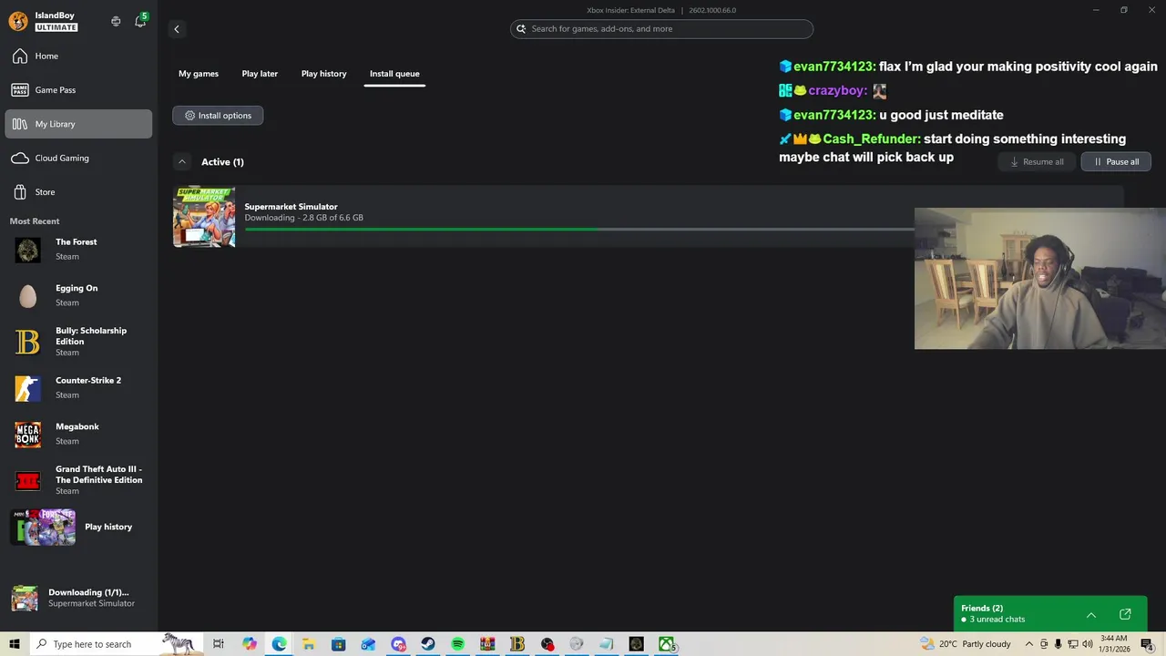Open Counter-Strike 2 from Most Recent
The height and width of the screenshot is (656, 1166).
[x=78, y=388]
